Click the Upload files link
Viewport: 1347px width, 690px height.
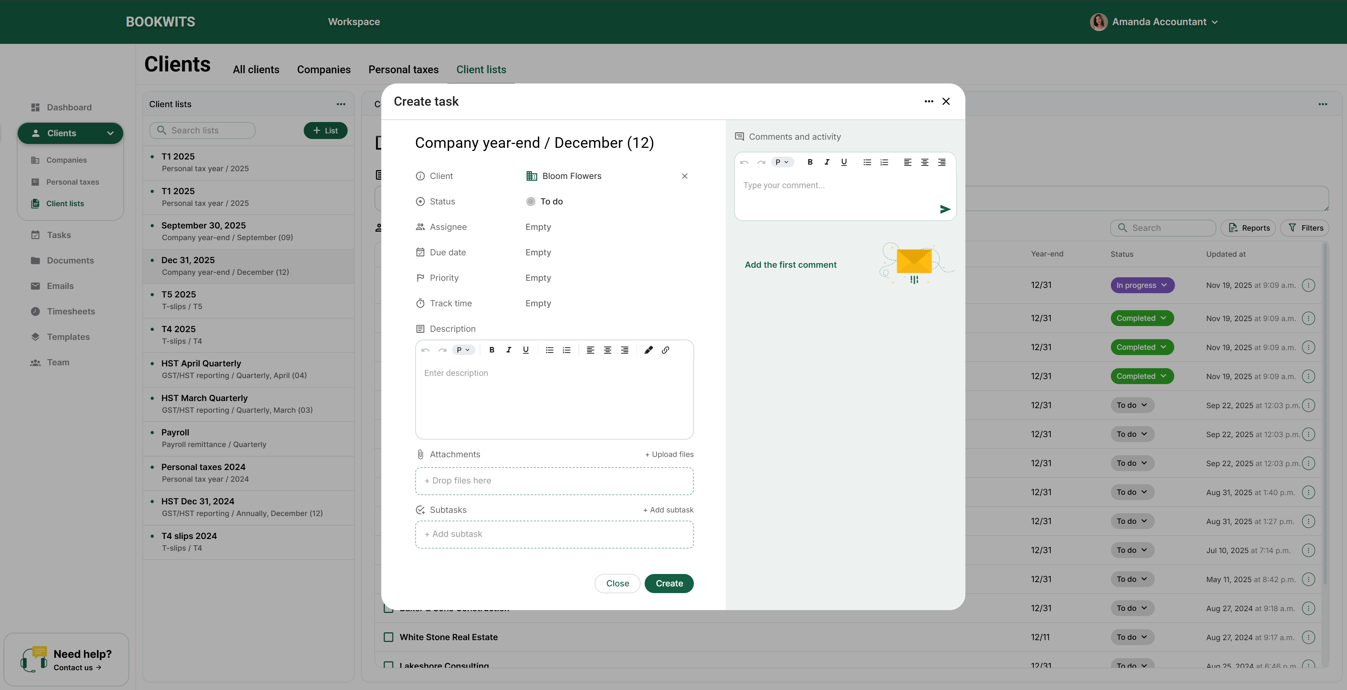669,454
